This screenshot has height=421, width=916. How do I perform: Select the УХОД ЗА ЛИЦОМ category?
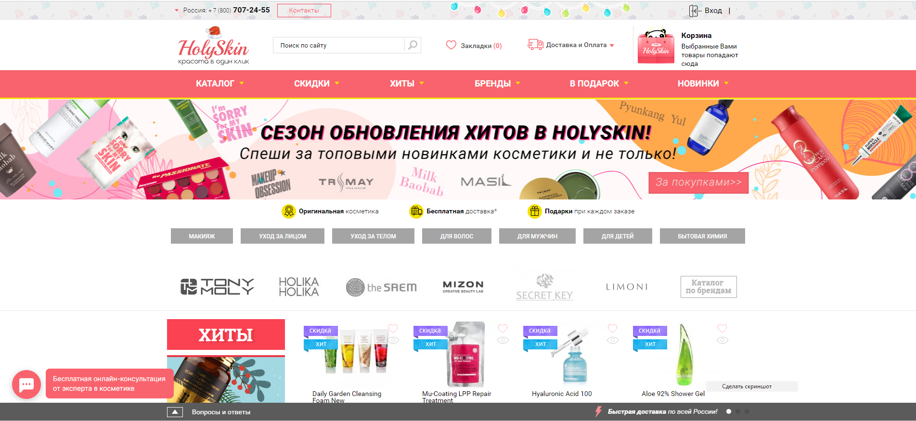[283, 236]
